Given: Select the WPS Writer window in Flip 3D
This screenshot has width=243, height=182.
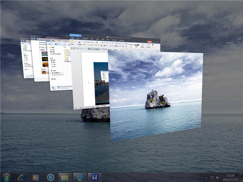Looking at the screenshot, I should (x=90, y=77).
